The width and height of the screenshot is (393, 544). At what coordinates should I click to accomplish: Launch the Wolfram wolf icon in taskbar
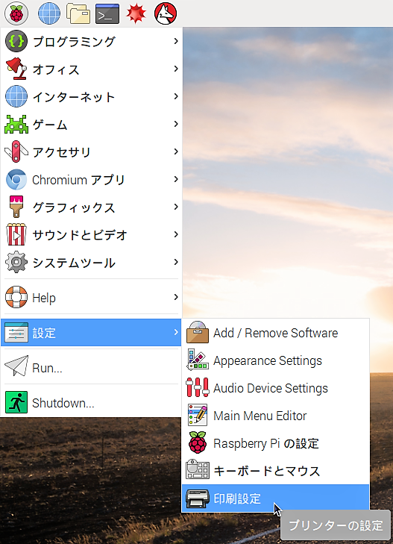[166, 13]
